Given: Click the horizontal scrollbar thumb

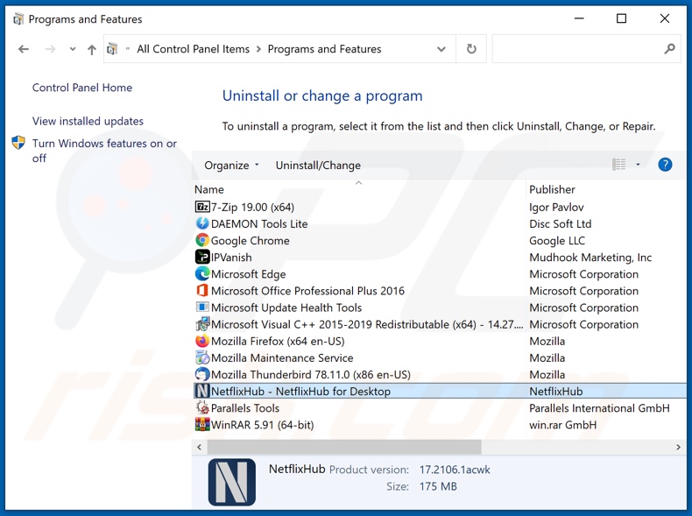Looking at the screenshot, I should point(344,447).
